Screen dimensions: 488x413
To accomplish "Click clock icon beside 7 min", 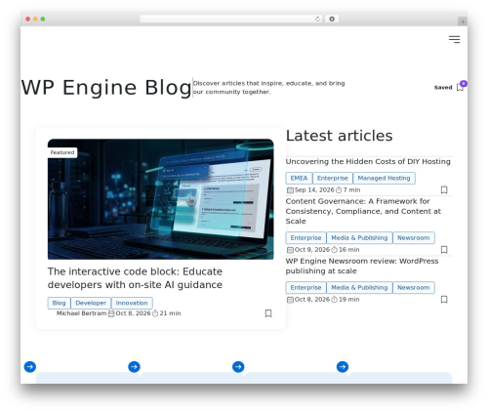I will 339,190.
